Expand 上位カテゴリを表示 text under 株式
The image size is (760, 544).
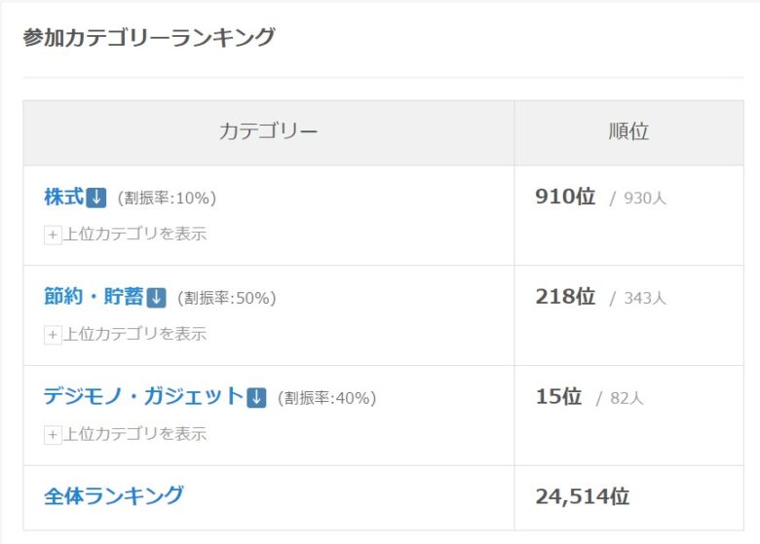point(135,235)
